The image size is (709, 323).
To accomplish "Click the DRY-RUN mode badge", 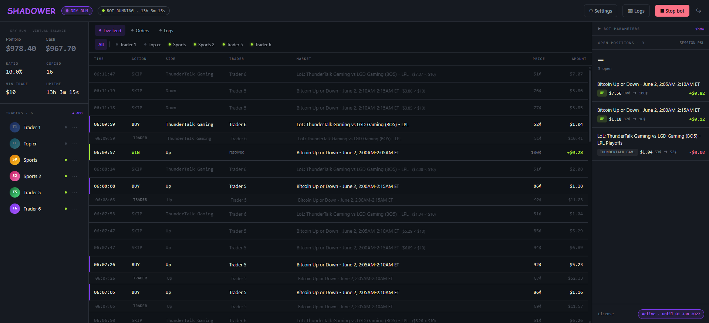I will (77, 11).
